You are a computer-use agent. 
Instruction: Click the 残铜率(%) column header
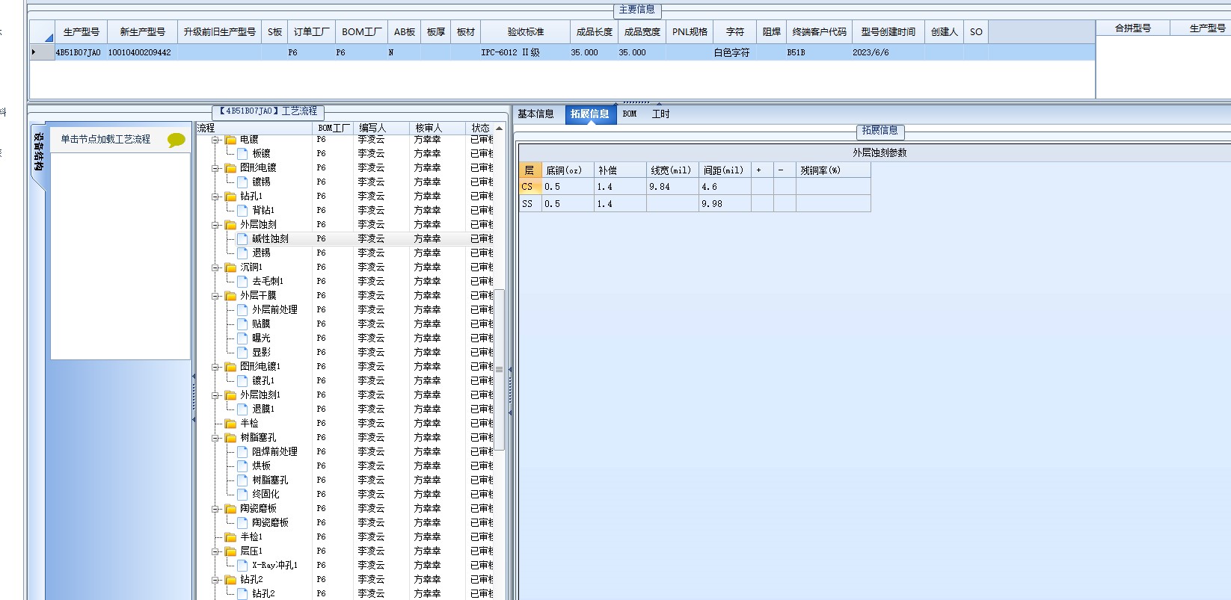point(833,170)
